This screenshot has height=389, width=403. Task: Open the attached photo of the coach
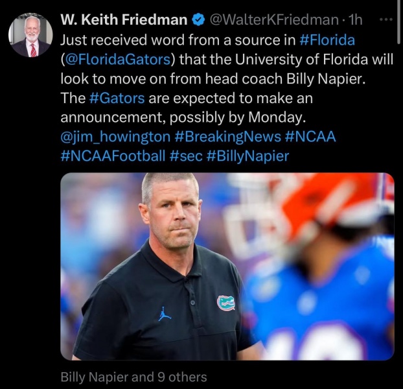(227, 266)
